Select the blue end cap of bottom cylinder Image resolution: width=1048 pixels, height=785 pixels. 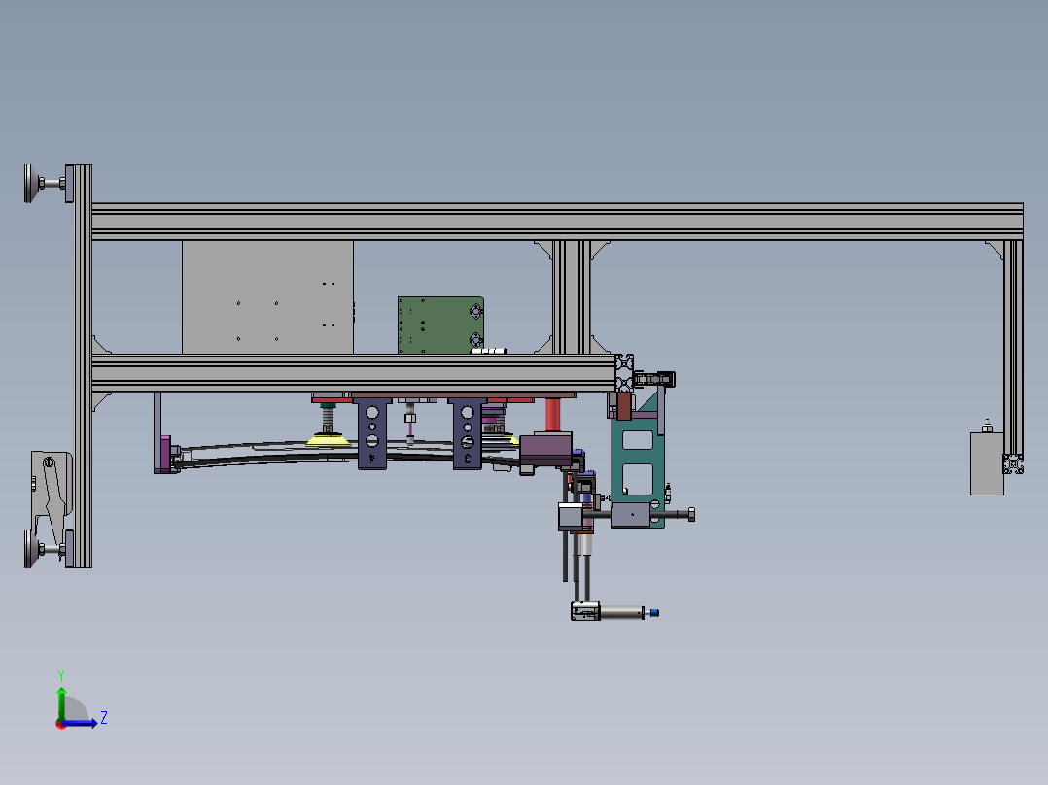pos(654,613)
